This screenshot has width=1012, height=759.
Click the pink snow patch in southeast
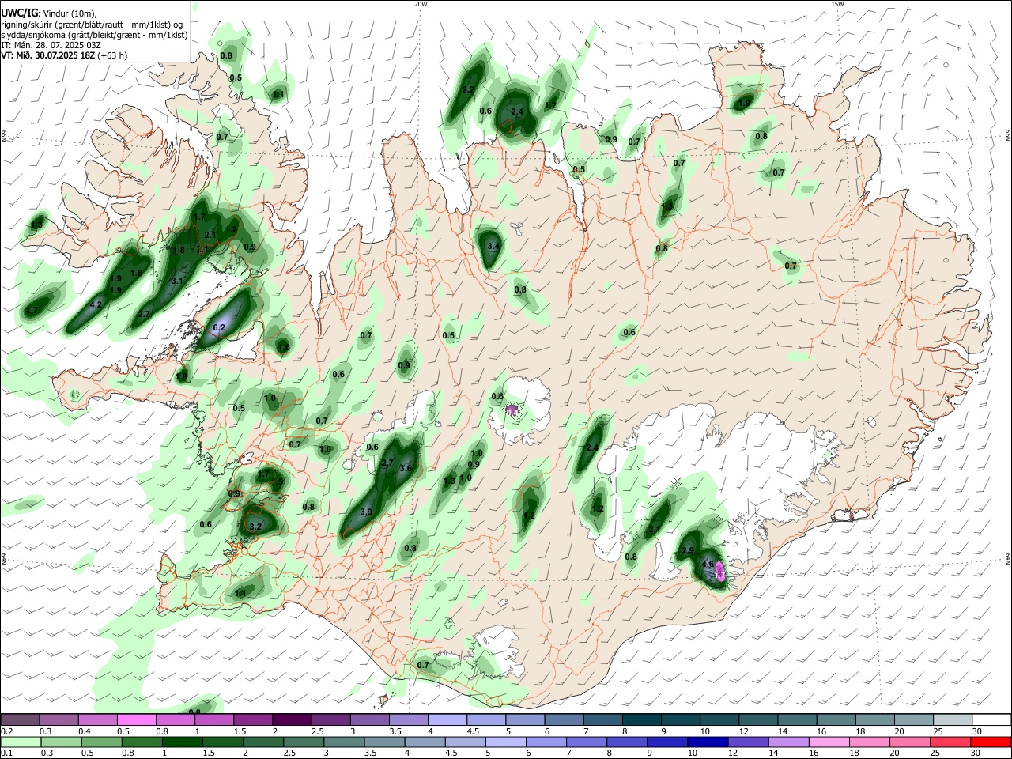719,572
